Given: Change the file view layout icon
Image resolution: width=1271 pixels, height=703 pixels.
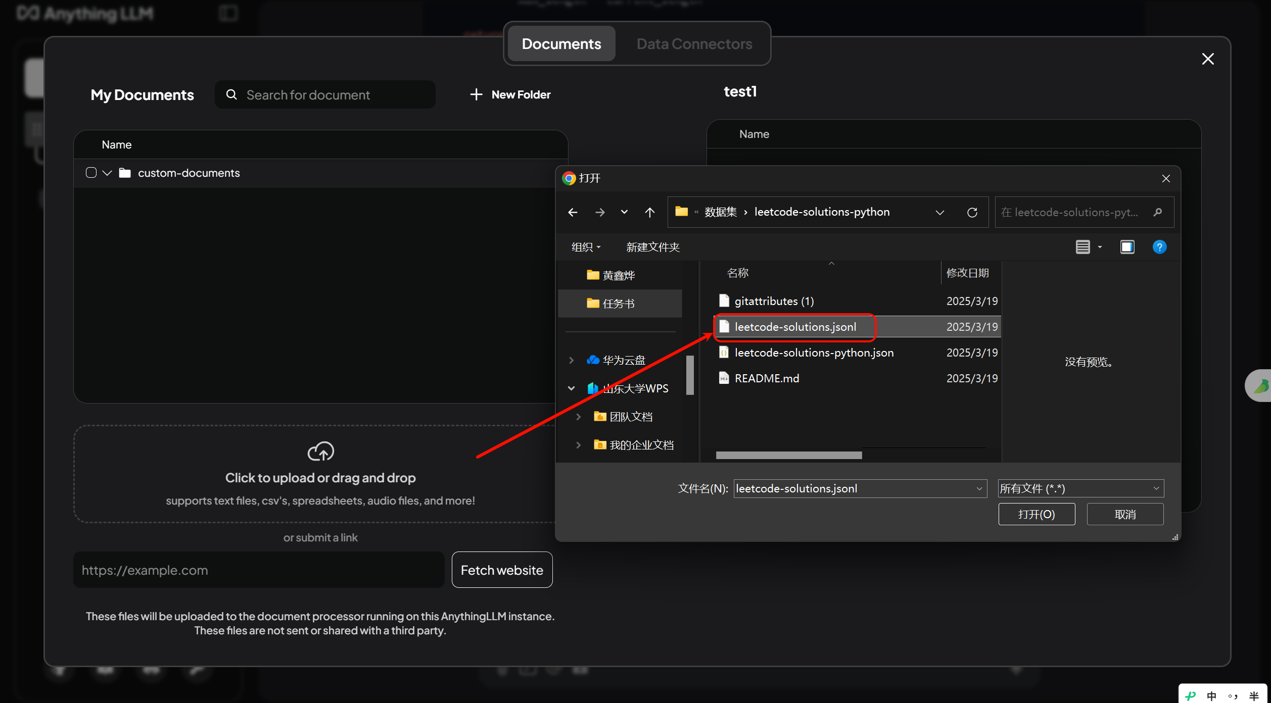Looking at the screenshot, I should point(1082,247).
